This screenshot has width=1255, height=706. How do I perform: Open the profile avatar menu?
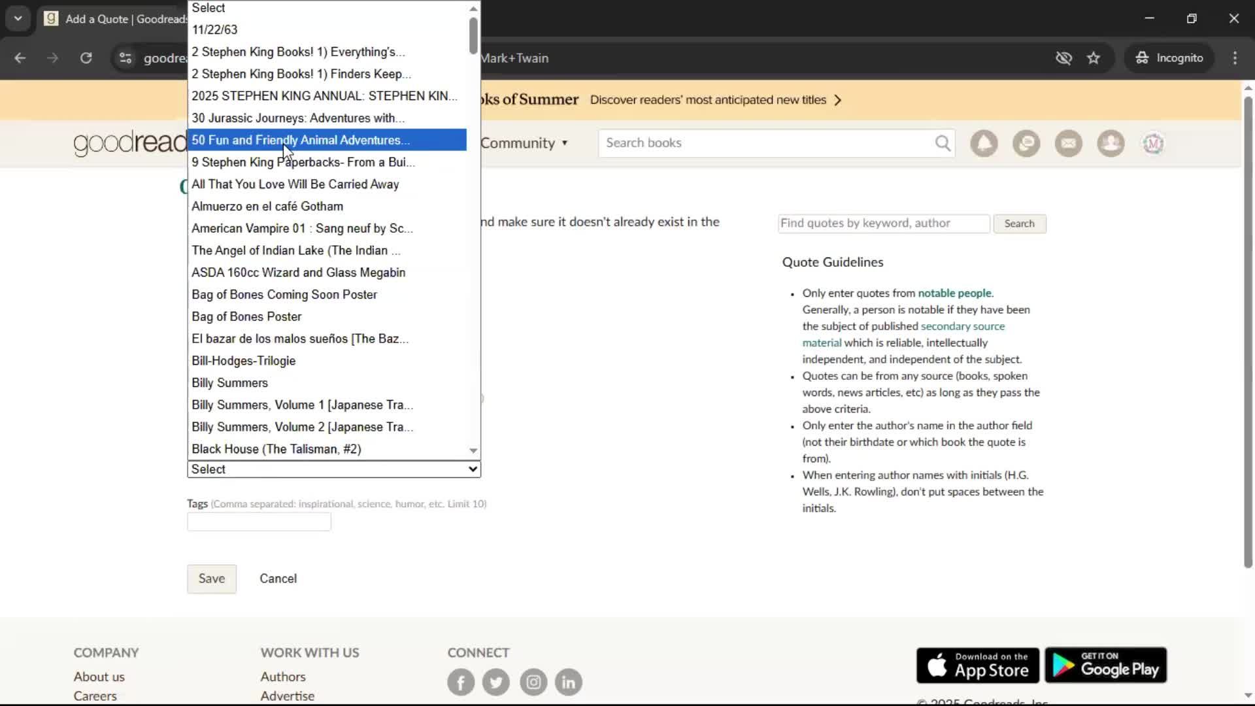tap(1153, 143)
